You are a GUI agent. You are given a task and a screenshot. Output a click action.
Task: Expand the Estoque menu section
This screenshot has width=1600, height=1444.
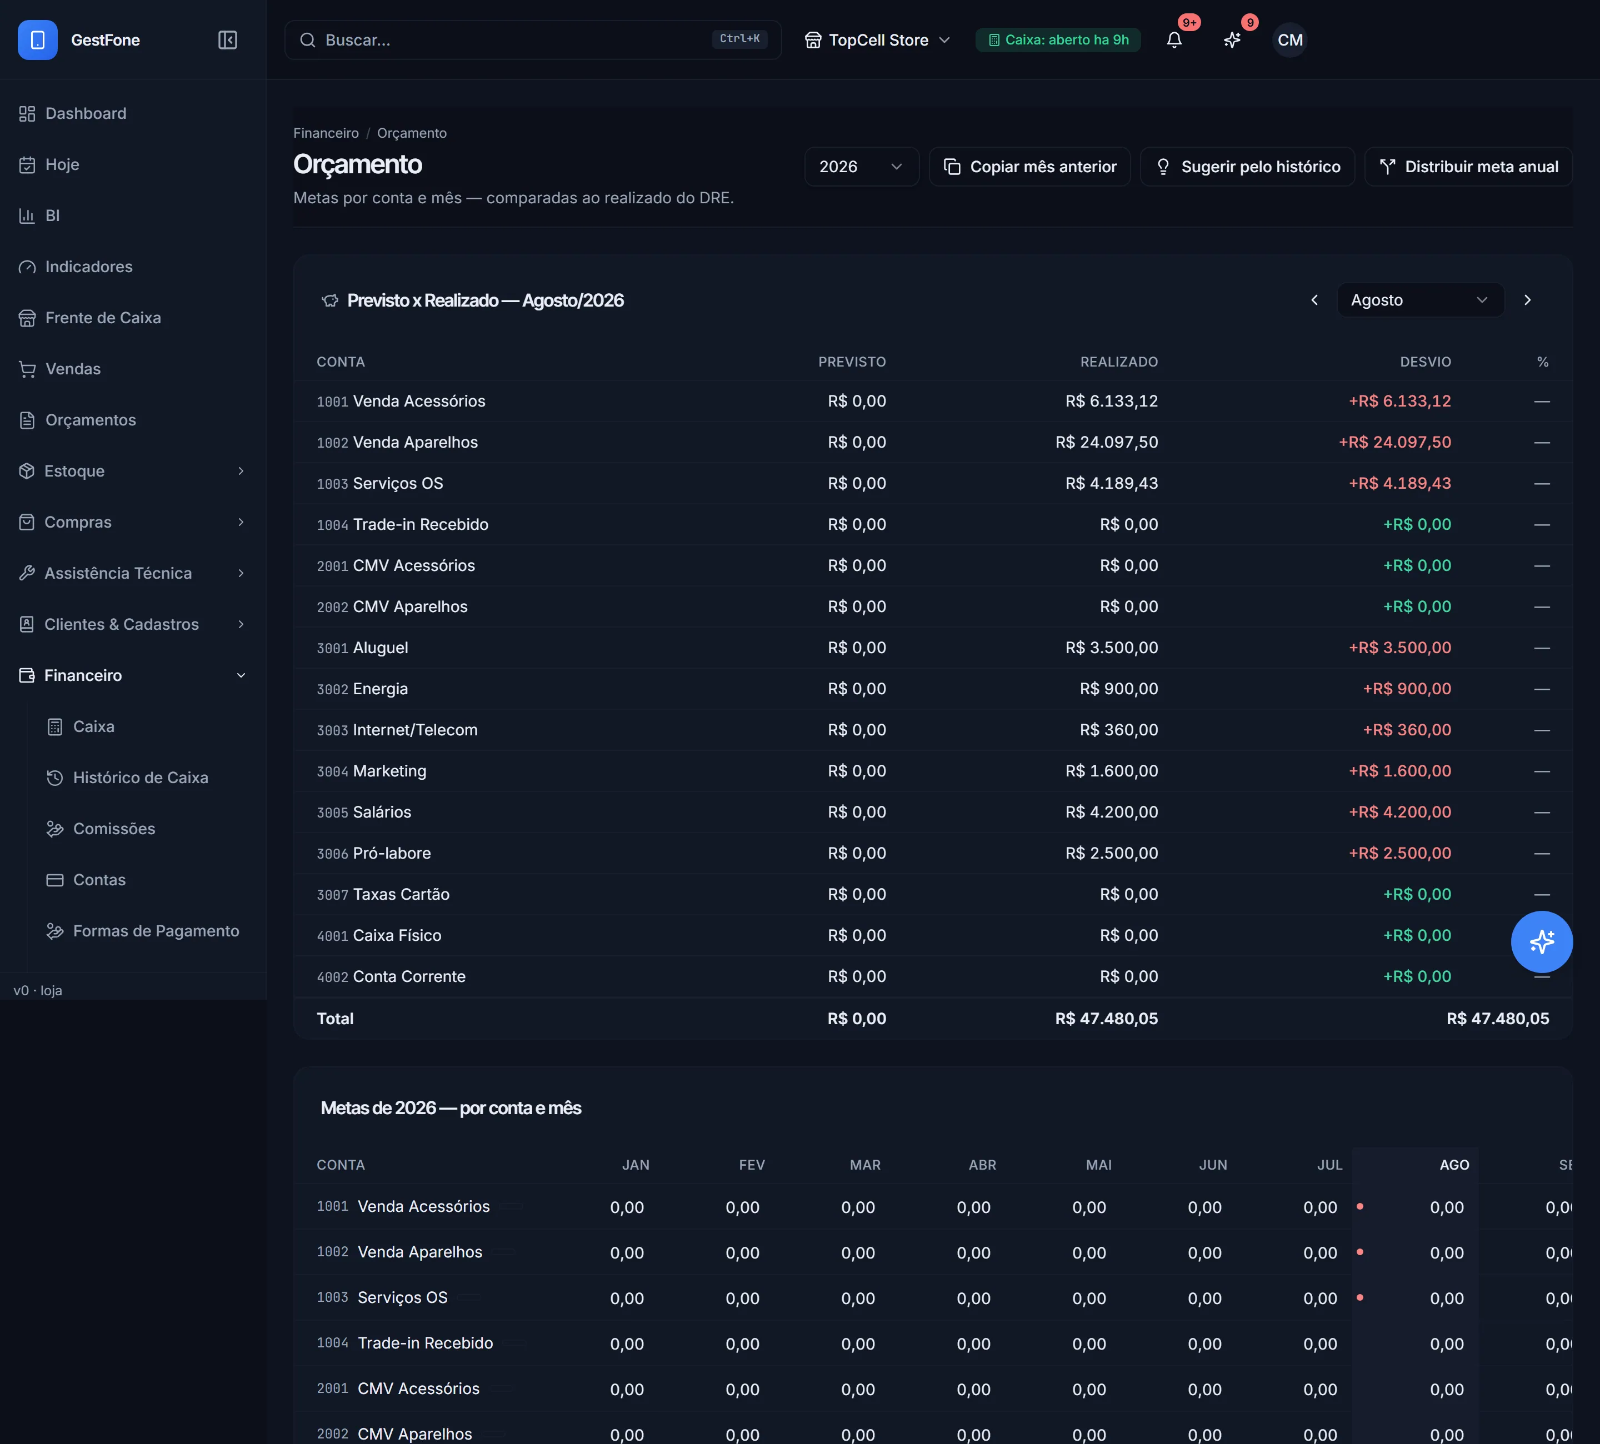(133, 472)
